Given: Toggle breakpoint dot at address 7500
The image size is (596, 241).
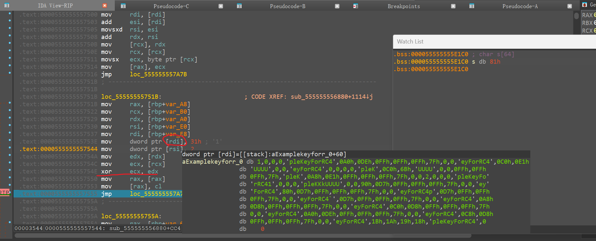Looking at the screenshot, I should [x=10, y=13].
